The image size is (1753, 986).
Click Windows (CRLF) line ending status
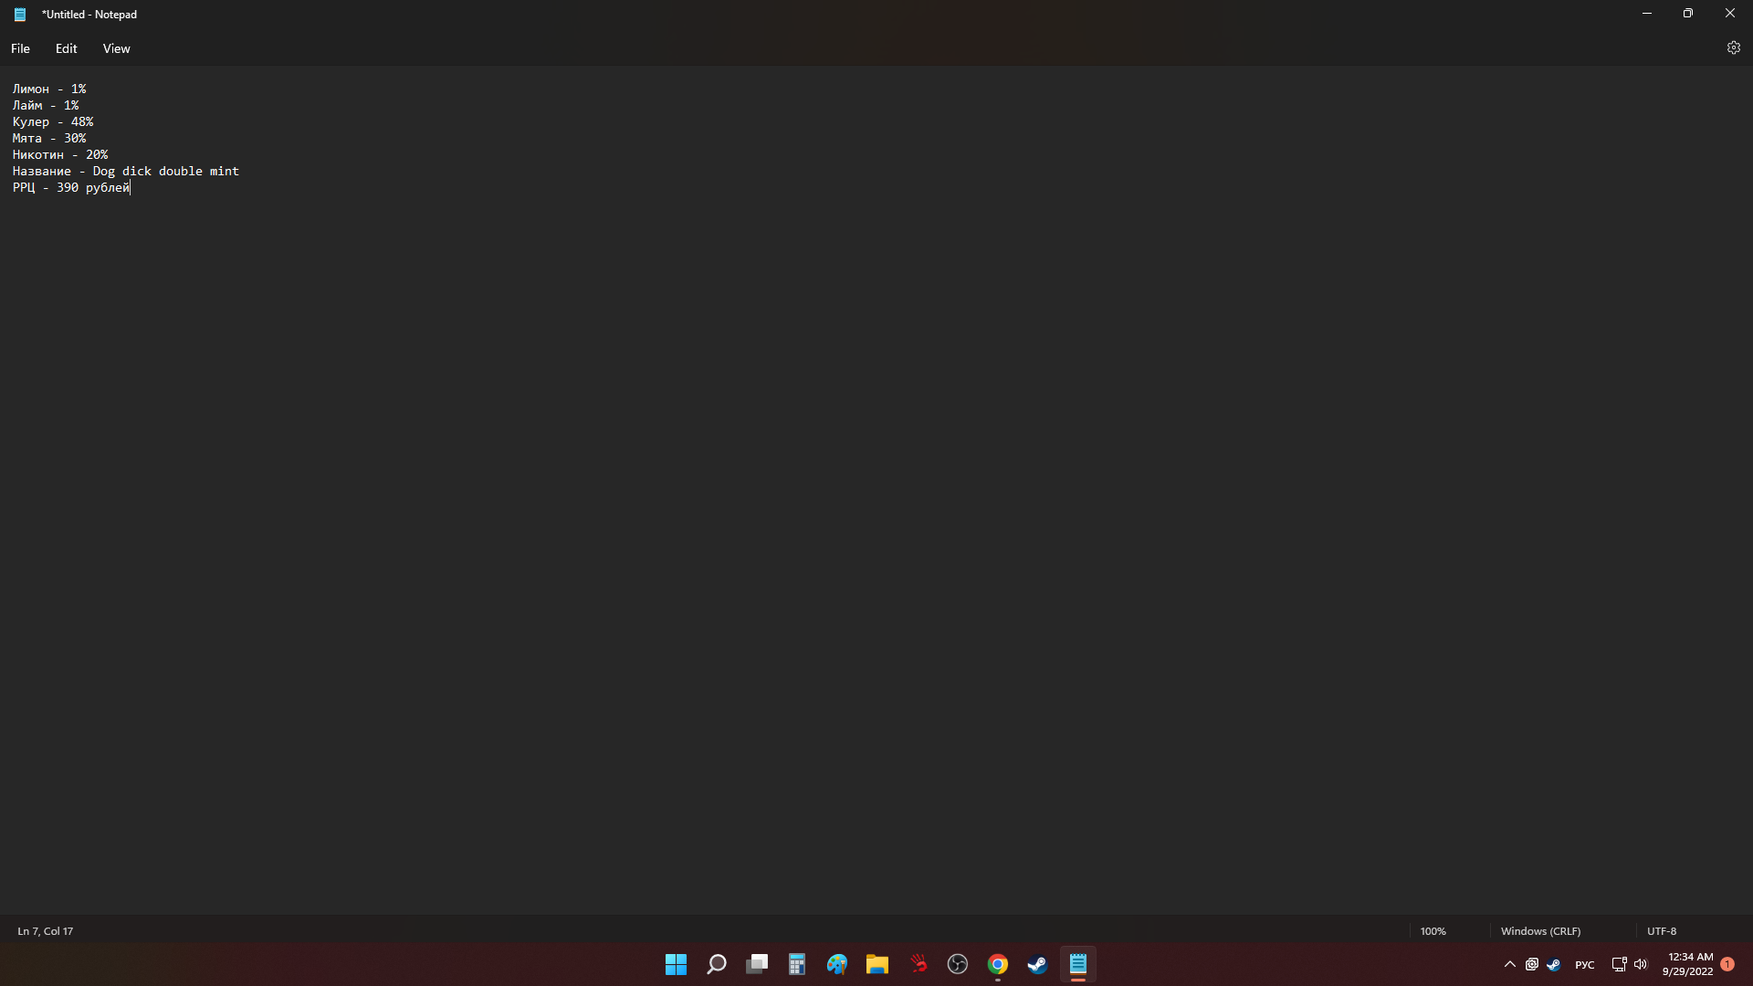1540,931
